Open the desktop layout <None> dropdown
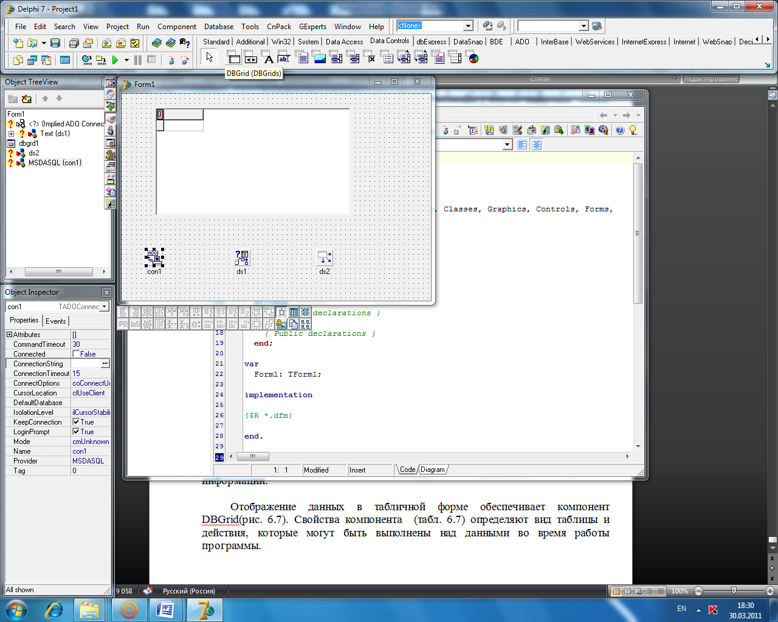Viewport: 778px width, 622px height. pyautogui.click(x=468, y=26)
